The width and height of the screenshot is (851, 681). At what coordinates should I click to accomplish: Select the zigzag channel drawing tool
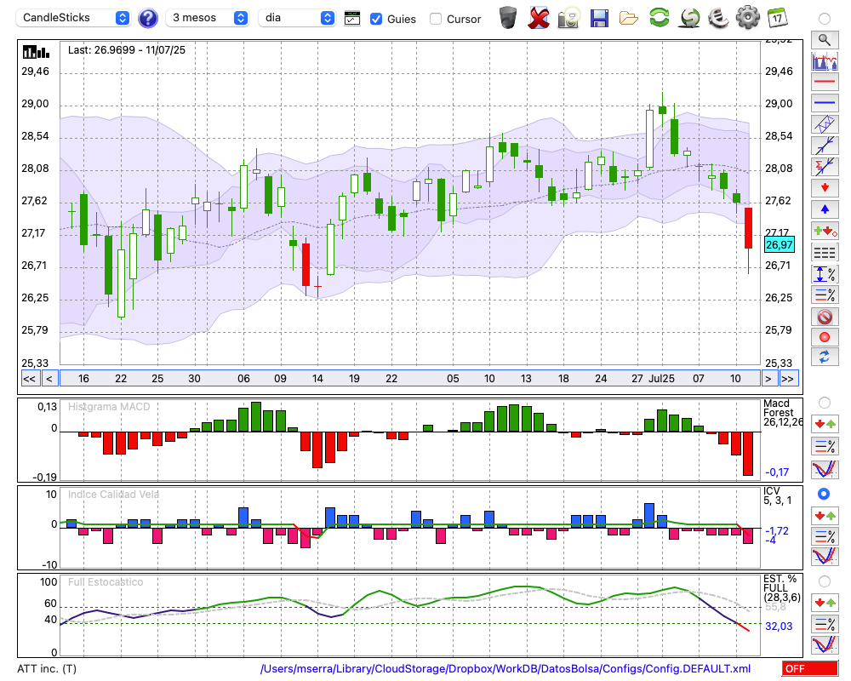point(825,123)
